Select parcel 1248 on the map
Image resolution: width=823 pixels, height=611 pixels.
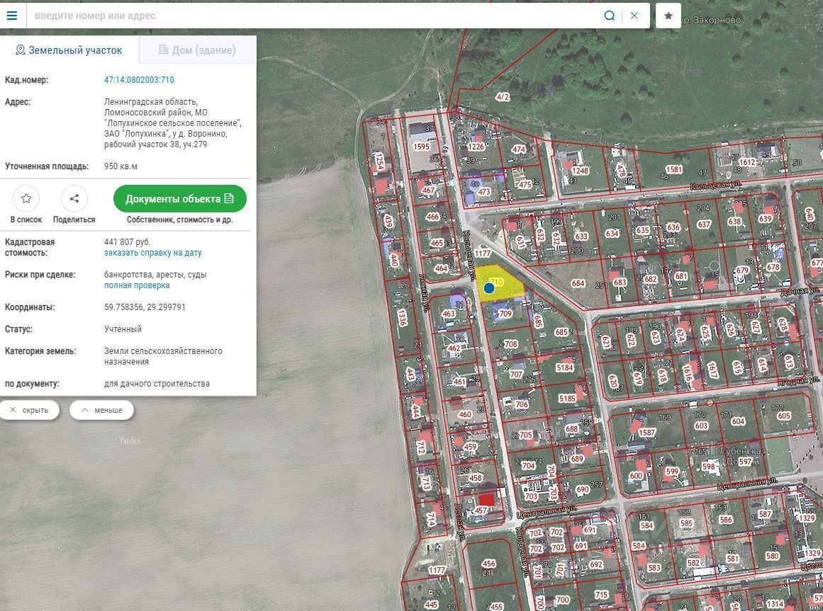(580, 171)
